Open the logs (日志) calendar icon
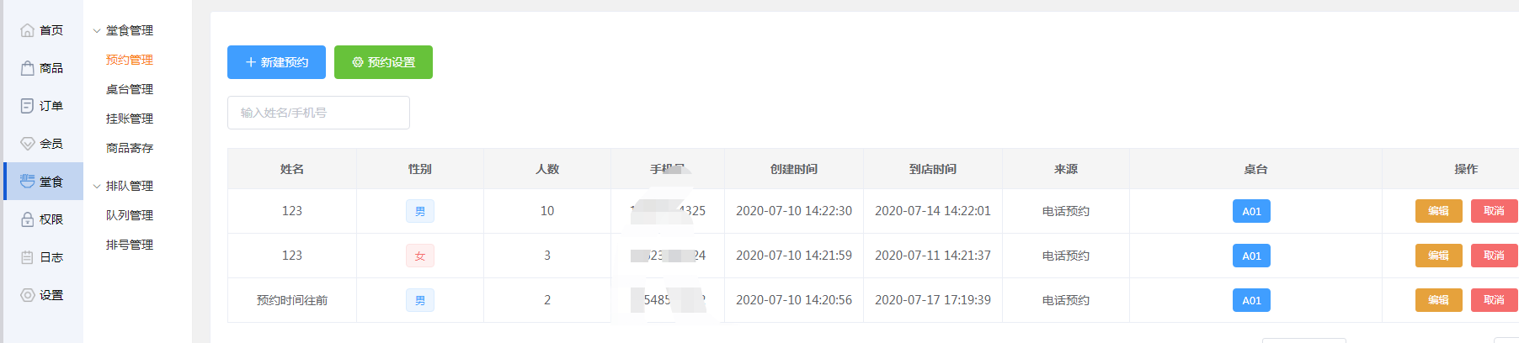The height and width of the screenshot is (343, 1519). click(28, 257)
